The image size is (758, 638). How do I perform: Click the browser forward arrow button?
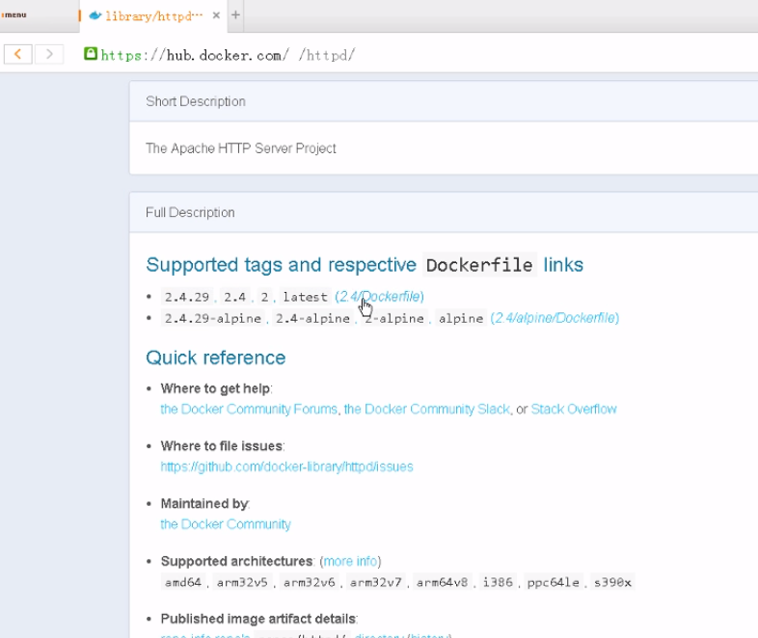point(49,54)
